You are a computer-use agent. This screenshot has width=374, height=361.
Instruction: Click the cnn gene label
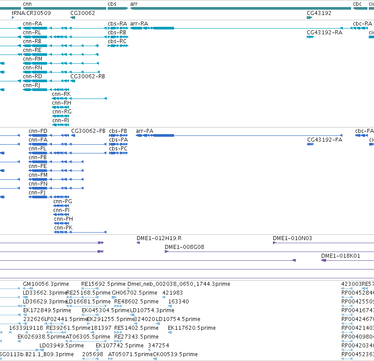pyautogui.click(x=27, y=4)
